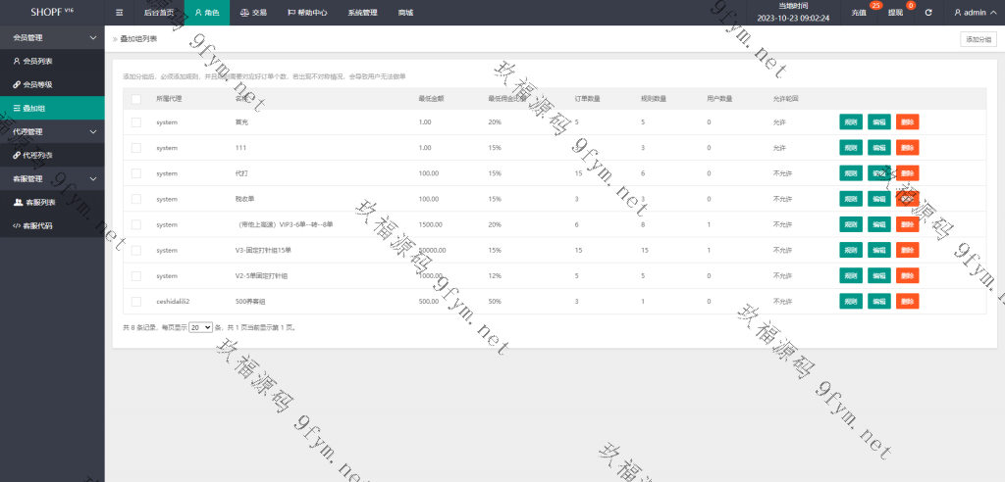
Task: Click the 规则数量 column header
Action: pyautogui.click(x=653, y=99)
